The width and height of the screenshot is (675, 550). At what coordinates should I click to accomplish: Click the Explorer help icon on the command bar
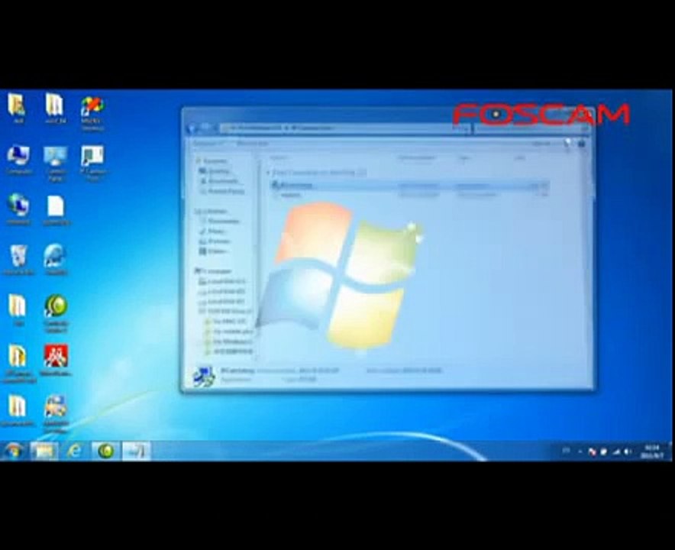[x=582, y=144]
